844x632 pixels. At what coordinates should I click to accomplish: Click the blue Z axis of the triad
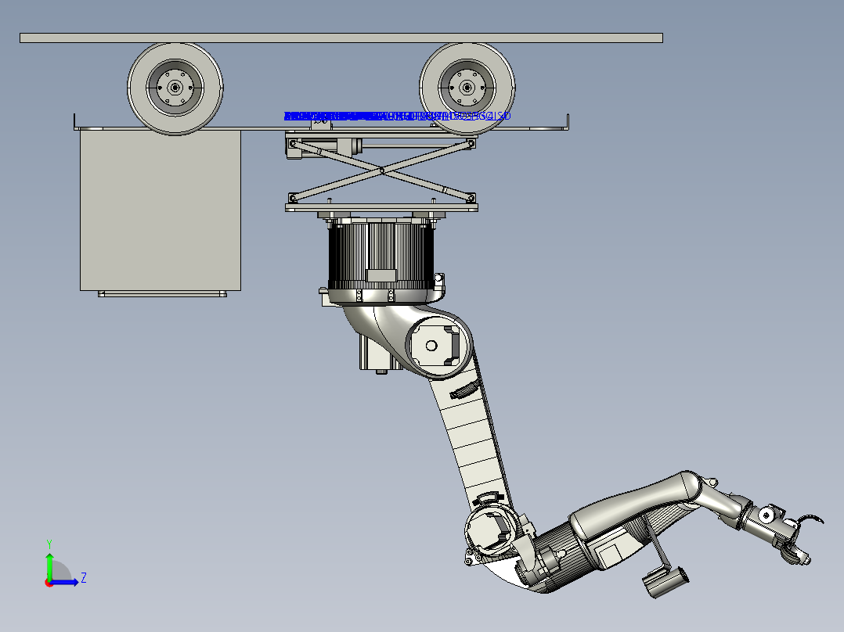pos(66,582)
